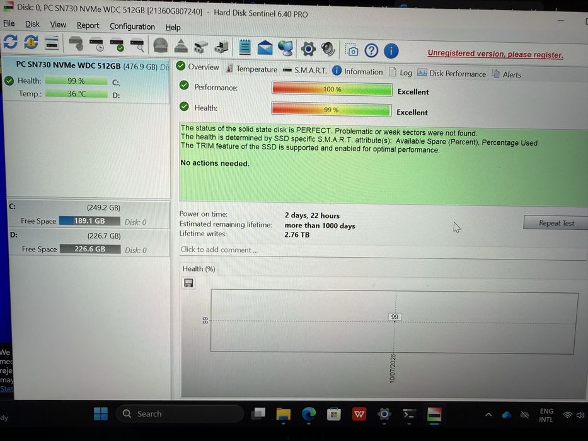588x441 pixels.
Task: Click the left panel Health 99 % bar
Action: (76, 81)
